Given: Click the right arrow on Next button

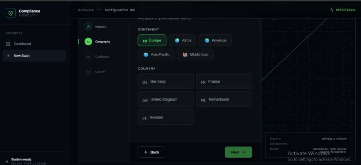Looking at the screenshot, I should 244,152.
